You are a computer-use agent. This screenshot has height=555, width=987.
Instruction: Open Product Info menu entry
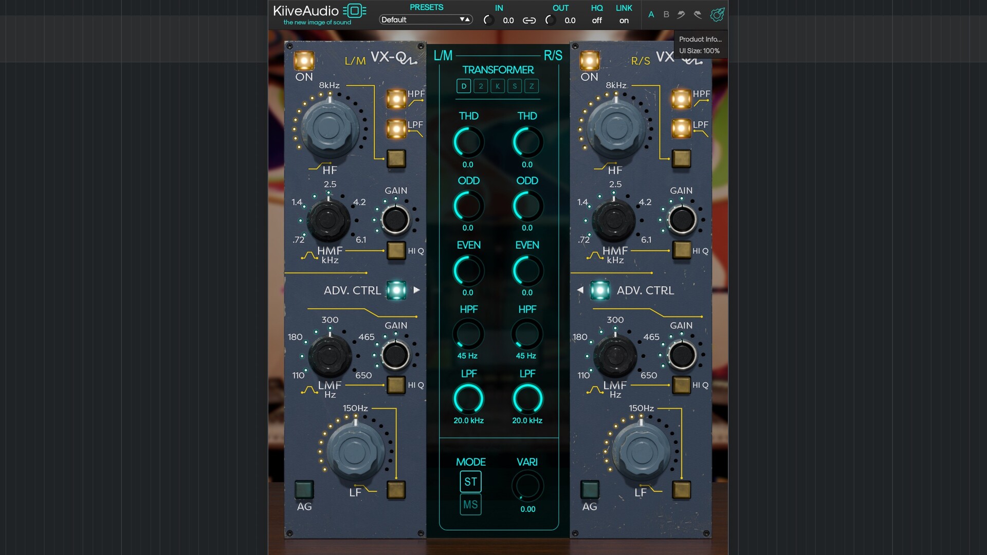pyautogui.click(x=700, y=39)
